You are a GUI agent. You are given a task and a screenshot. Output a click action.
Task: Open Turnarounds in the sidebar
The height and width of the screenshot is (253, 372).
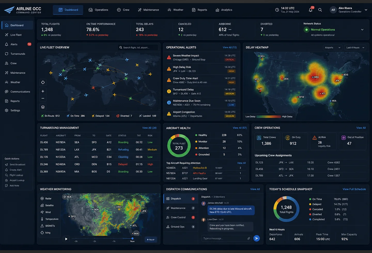point(17,54)
